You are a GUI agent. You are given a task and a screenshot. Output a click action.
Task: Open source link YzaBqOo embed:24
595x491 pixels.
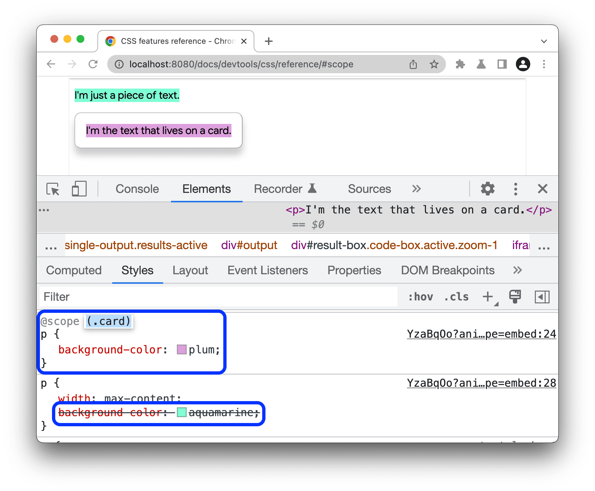coord(481,334)
